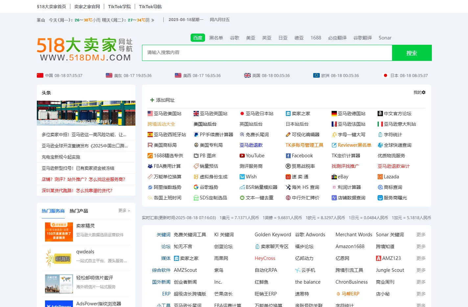Open 亚马逊法国站 with French flag icon

348,124
